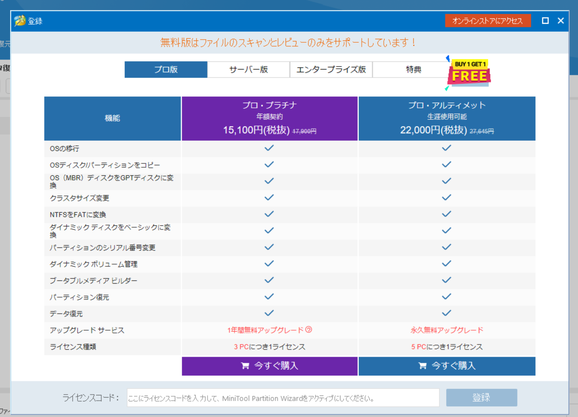Screen dimensions: 578x417
Task: Open the 特典 tab
Action: (x=413, y=70)
